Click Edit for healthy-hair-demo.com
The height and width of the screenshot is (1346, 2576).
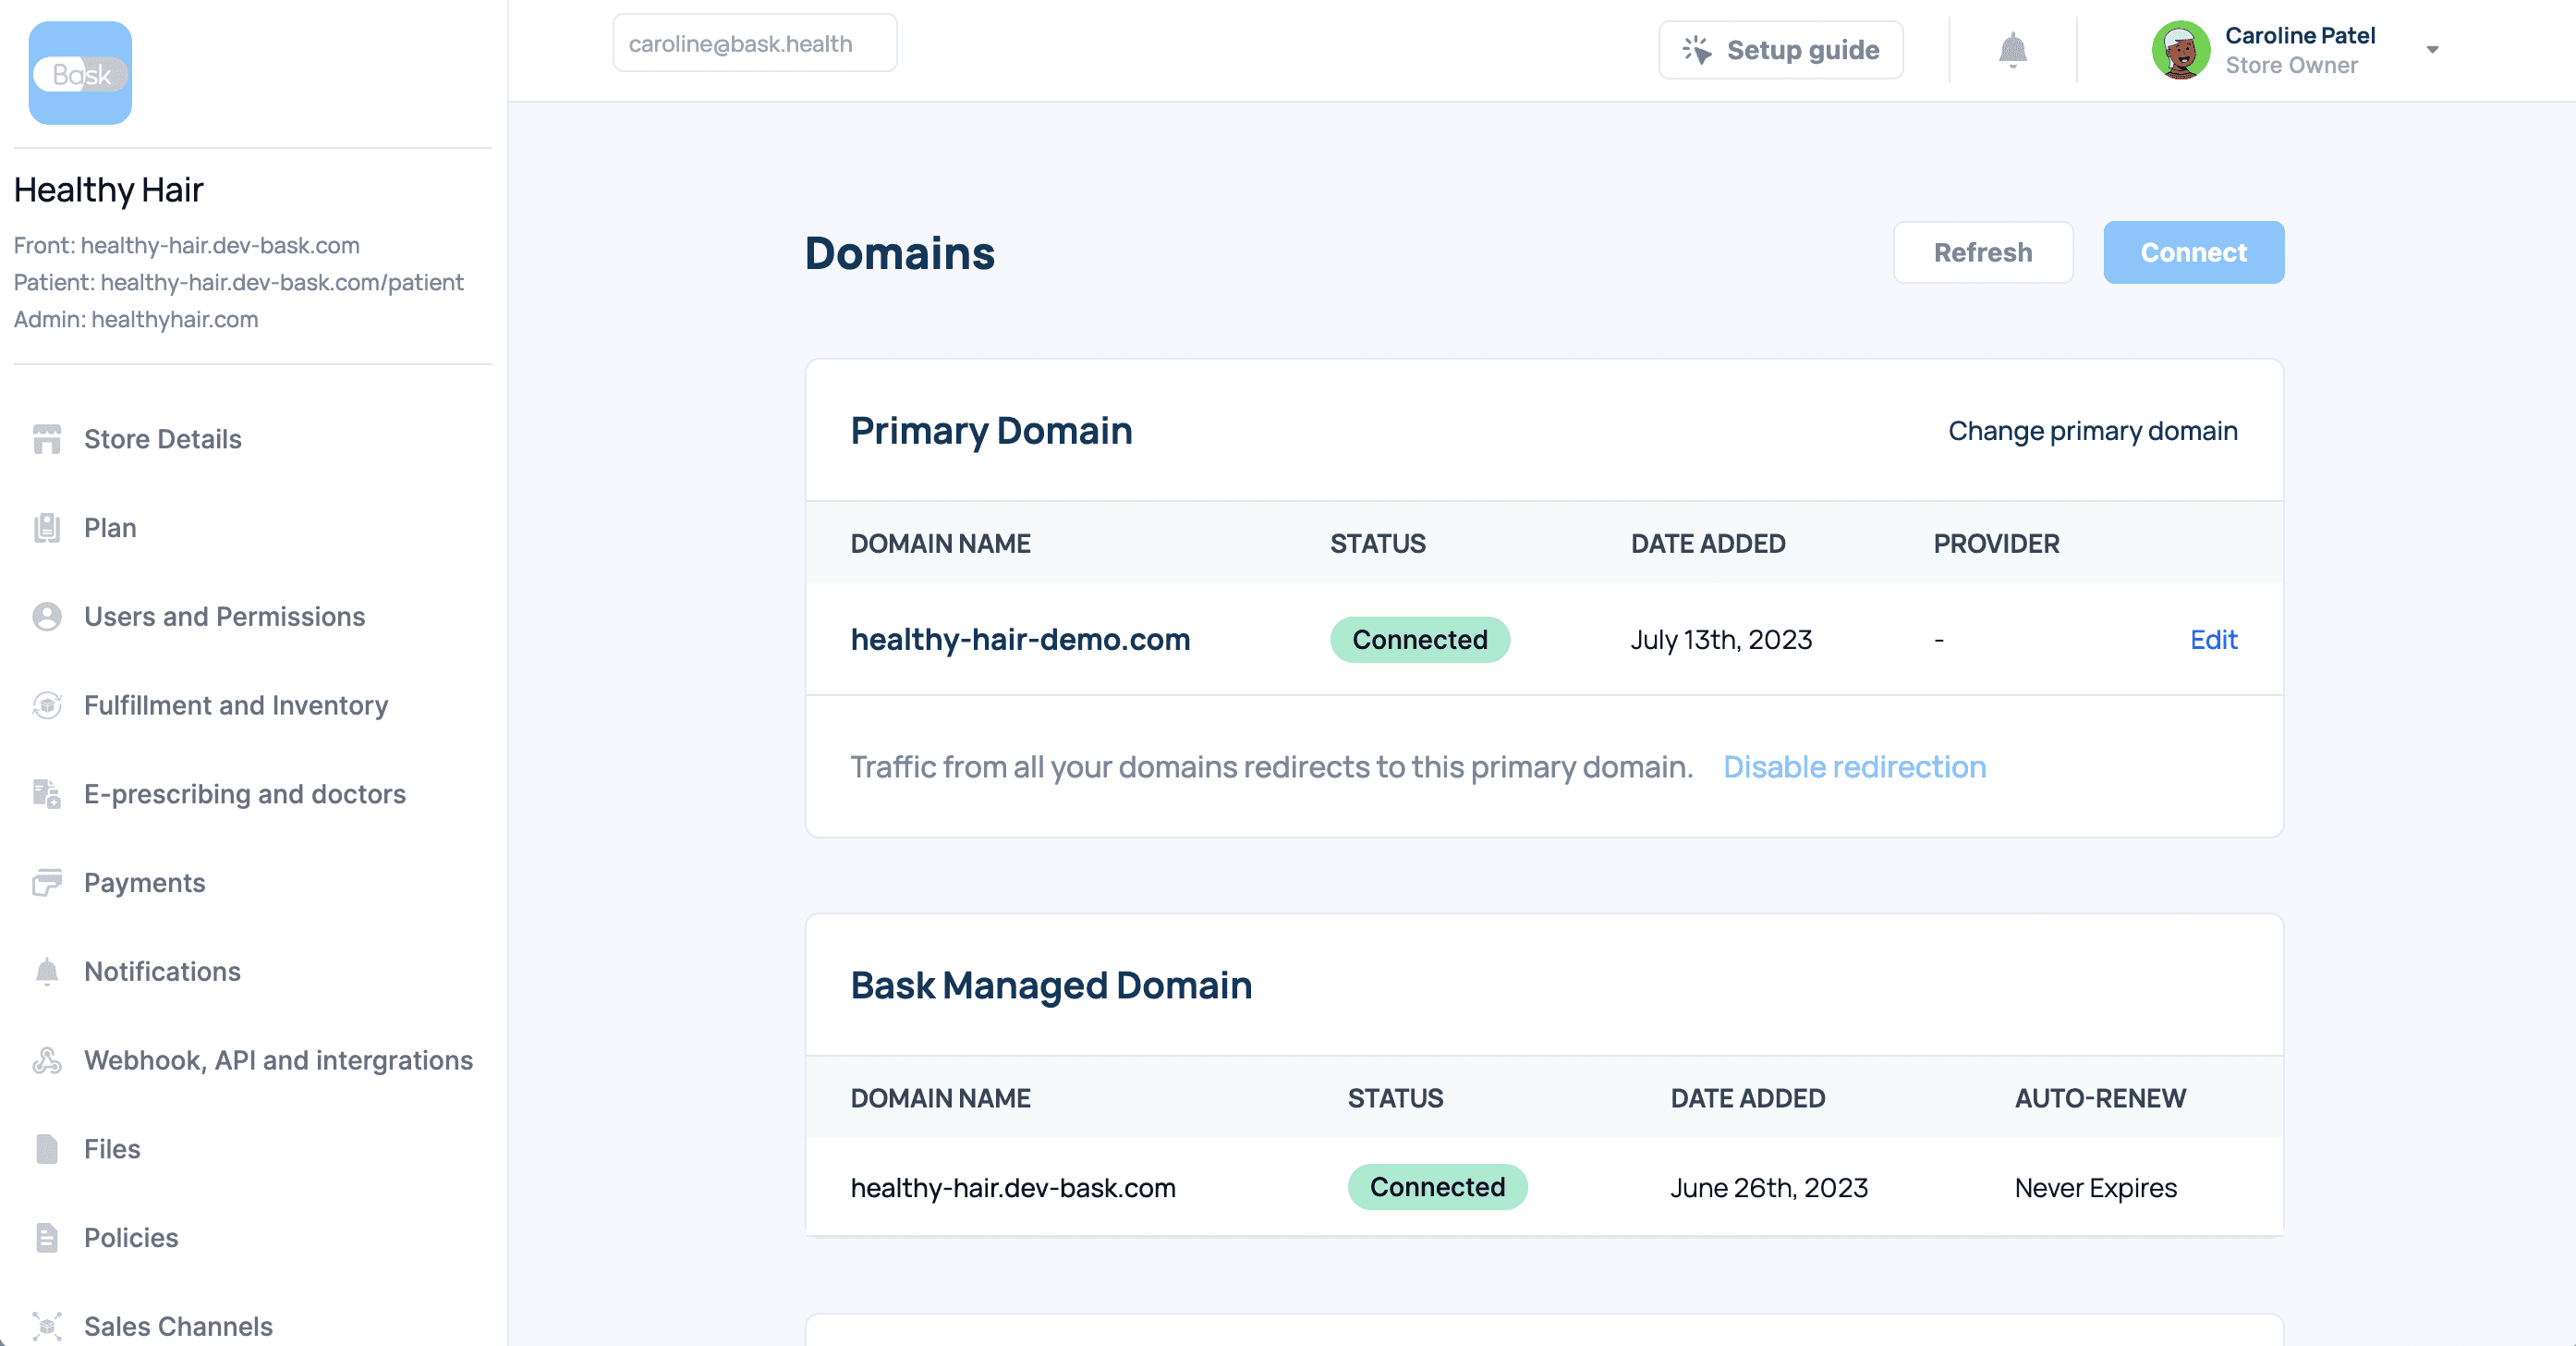[2213, 640]
